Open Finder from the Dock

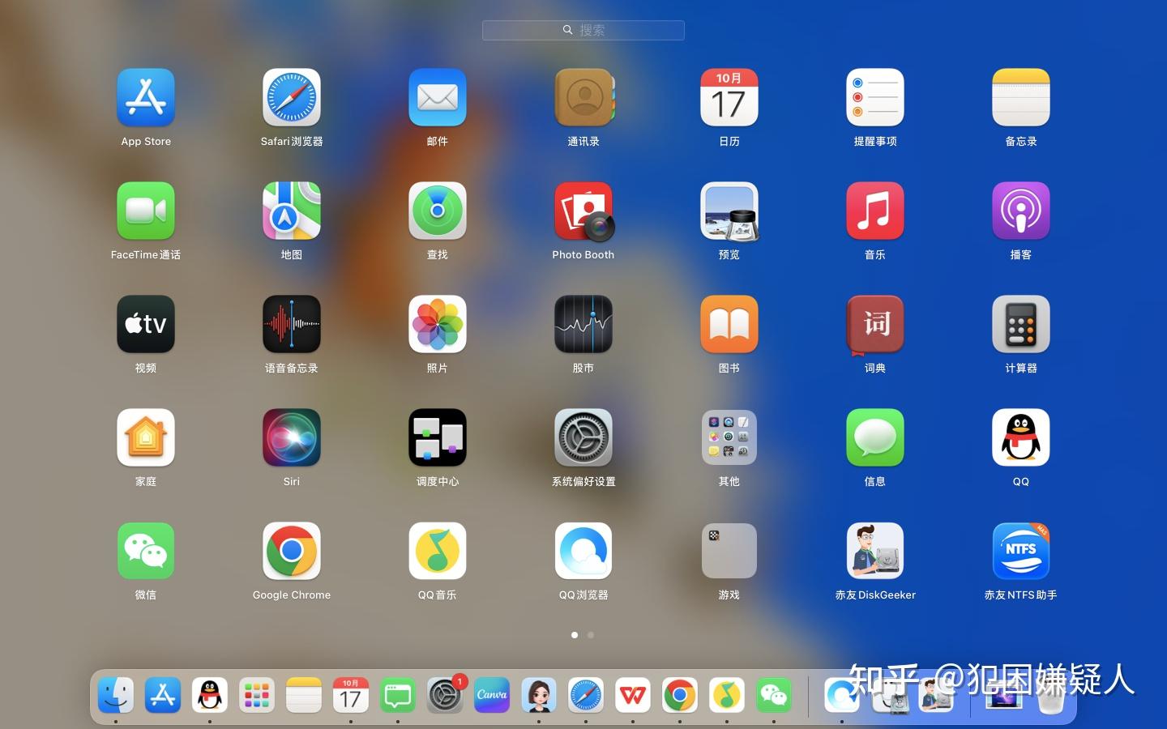pyautogui.click(x=116, y=695)
